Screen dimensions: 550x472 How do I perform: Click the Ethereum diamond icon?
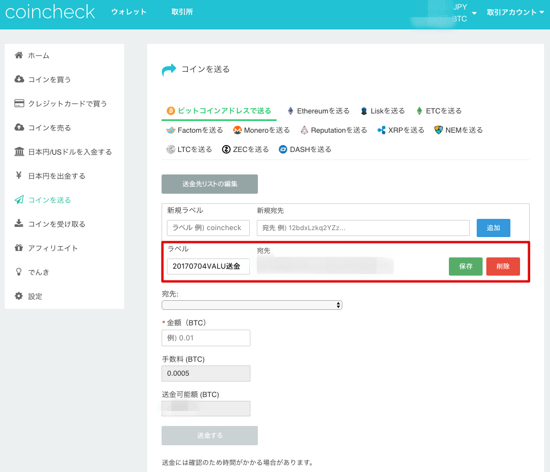291,111
